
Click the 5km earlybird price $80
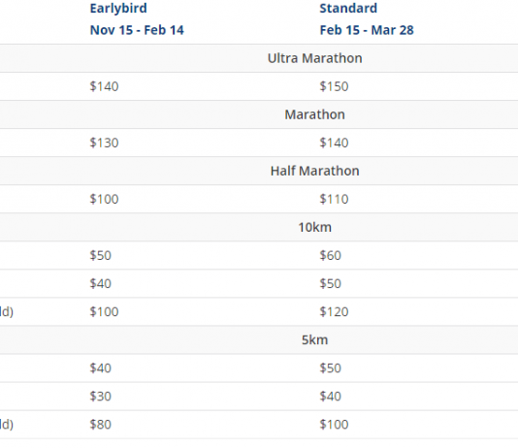[x=101, y=425]
